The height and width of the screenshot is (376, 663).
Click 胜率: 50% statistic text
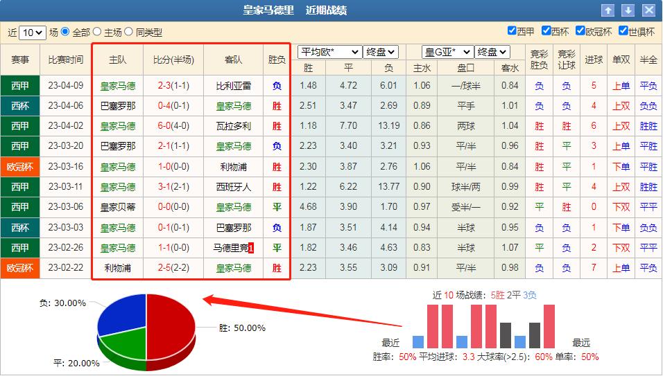[395, 357]
